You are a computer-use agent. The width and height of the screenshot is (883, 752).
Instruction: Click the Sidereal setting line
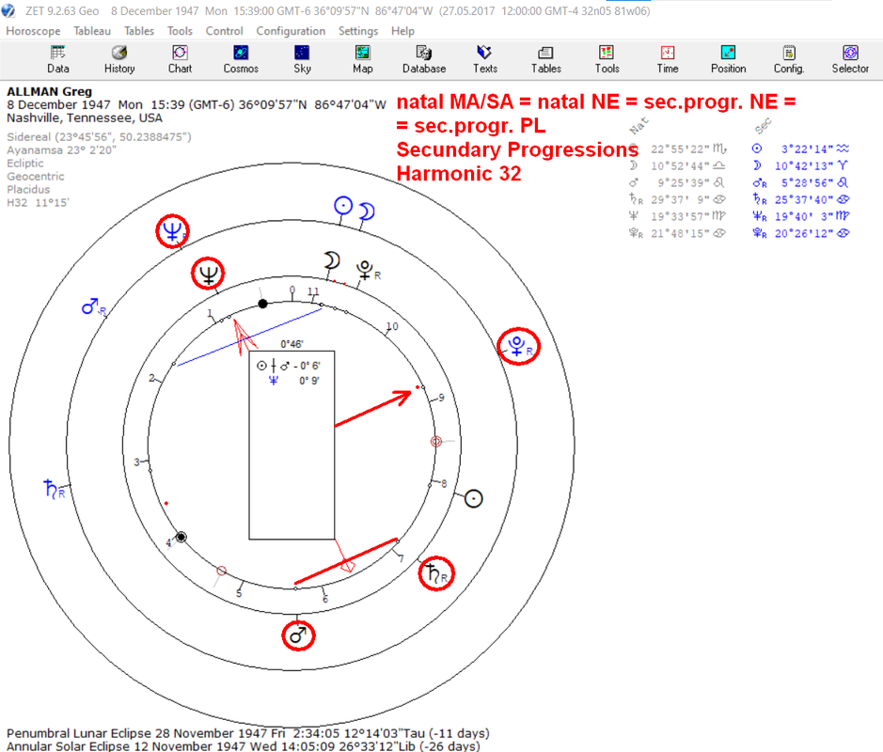point(99,137)
